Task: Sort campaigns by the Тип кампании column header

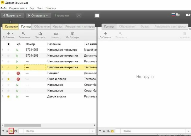Action: pyautogui.click(x=90, y=44)
